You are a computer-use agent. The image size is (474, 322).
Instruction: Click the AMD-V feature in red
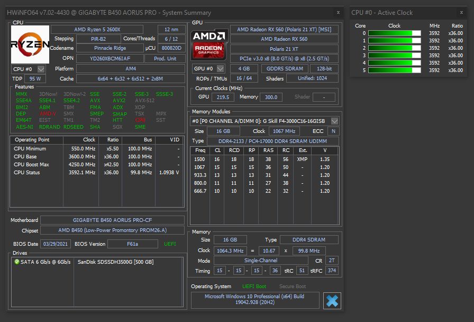tap(48, 114)
